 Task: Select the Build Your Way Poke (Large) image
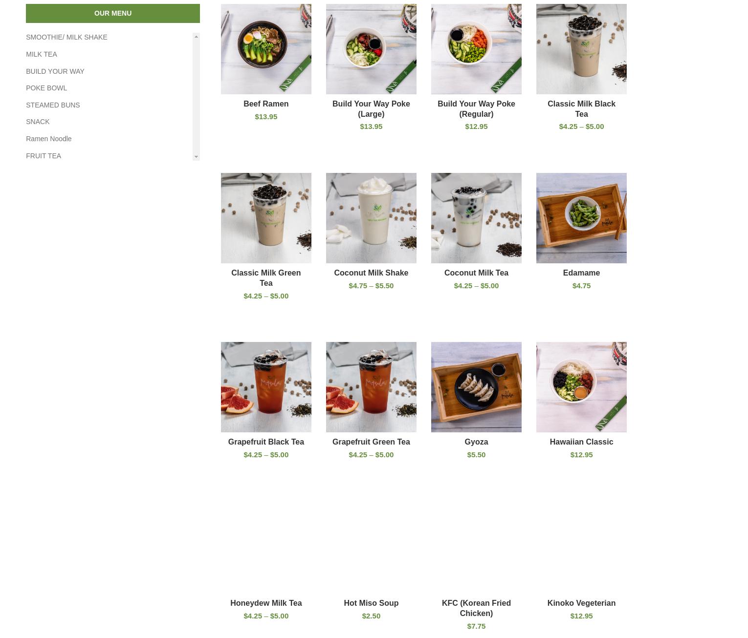click(371, 49)
